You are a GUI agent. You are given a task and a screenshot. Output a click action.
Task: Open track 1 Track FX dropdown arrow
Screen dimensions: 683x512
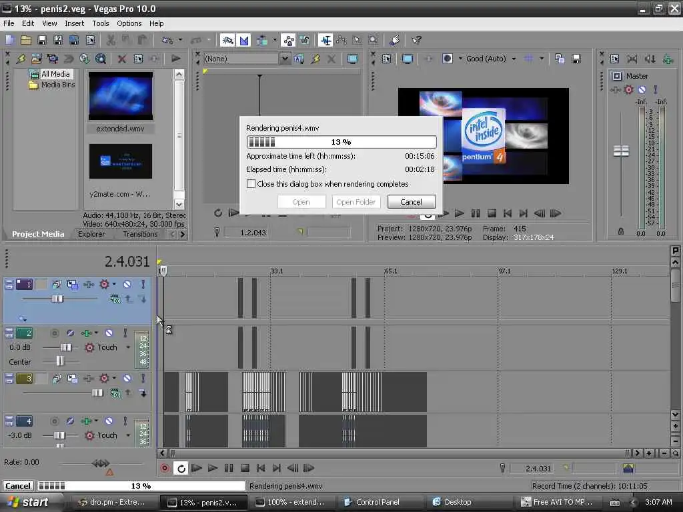(x=115, y=284)
